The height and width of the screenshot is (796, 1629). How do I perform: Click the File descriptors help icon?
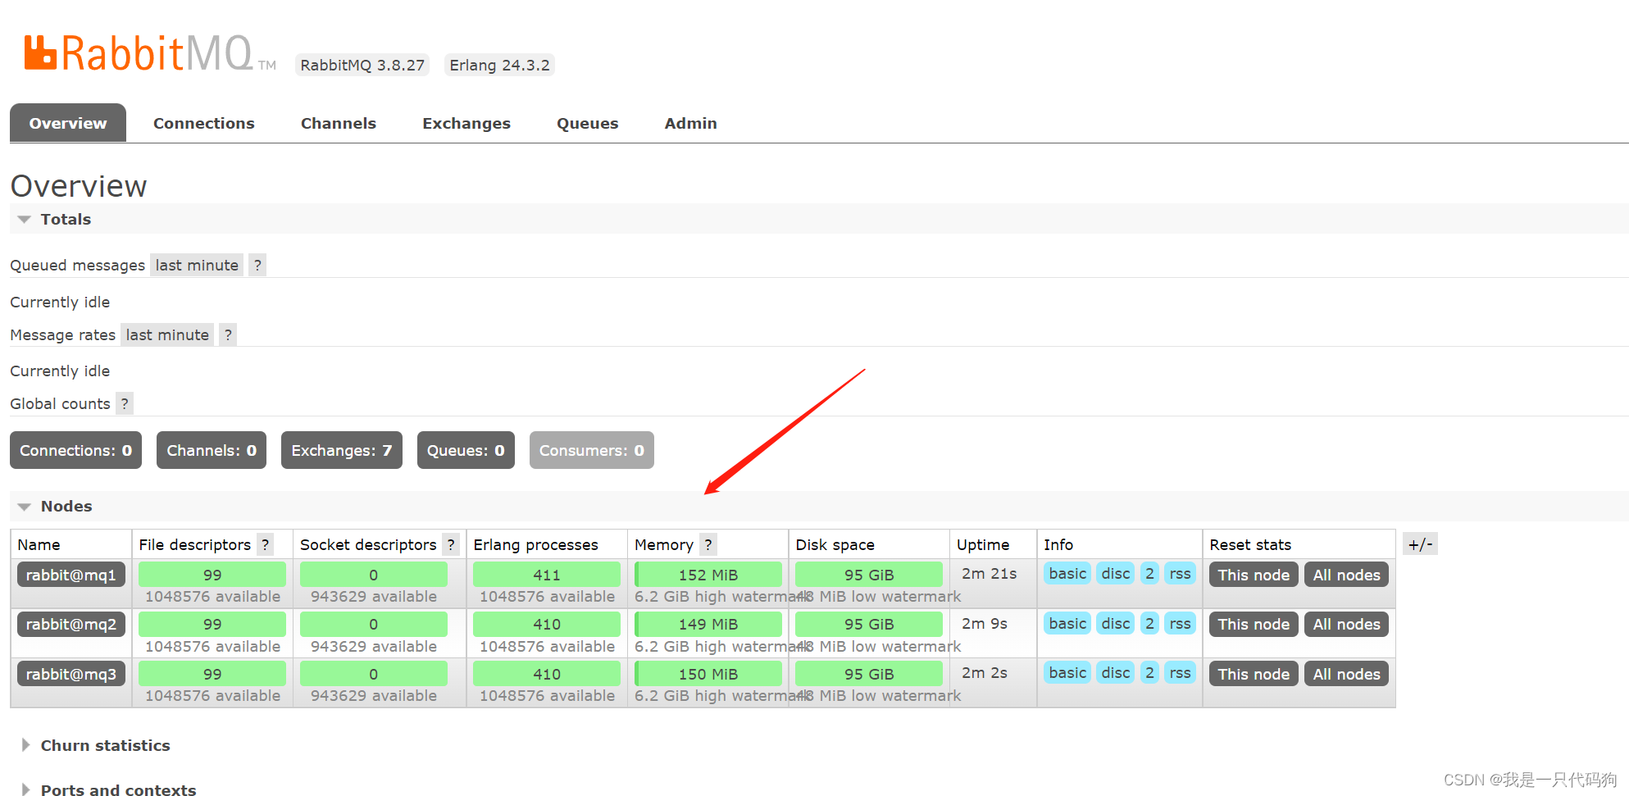pyautogui.click(x=265, y=544)
